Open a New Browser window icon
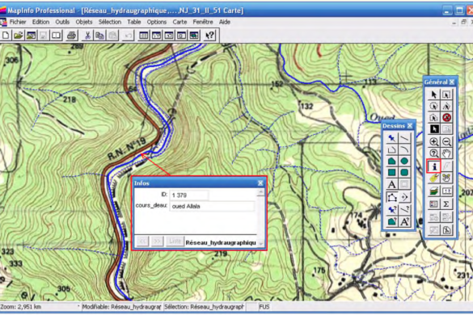The image size is (473, 315). (144, 36)
